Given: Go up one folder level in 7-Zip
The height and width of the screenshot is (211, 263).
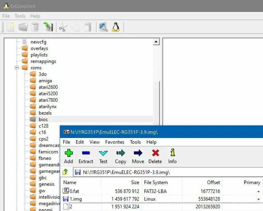Looking at the screenshot, I should (x=65, y=172).
